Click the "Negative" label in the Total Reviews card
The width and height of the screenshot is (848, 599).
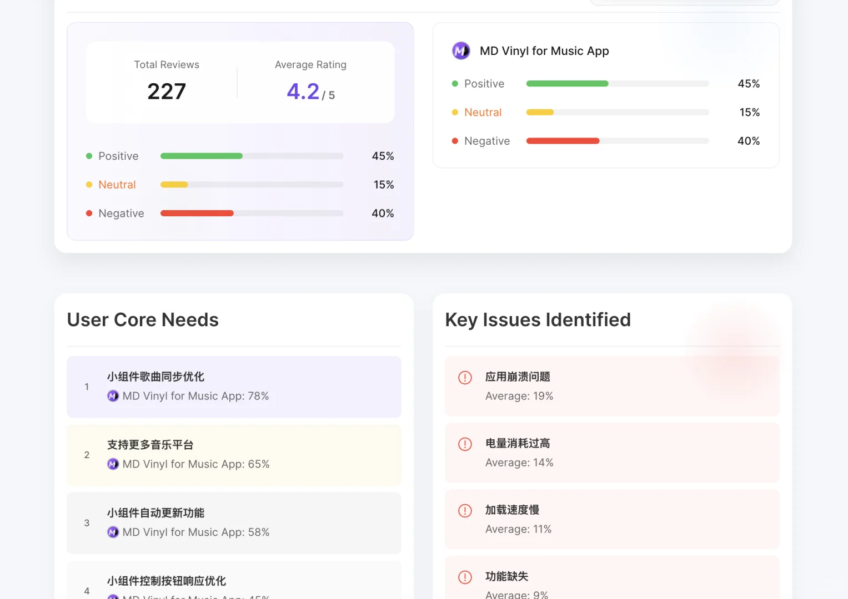coord(121,214)
